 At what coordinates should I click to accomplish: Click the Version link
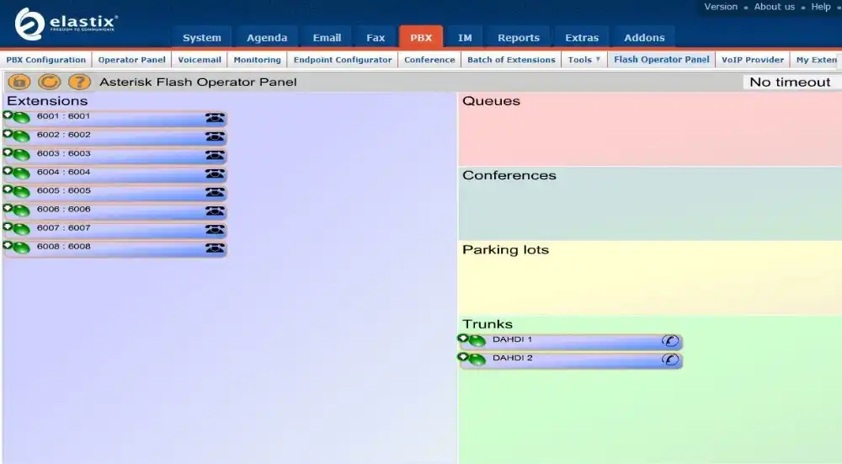point(721,7)
